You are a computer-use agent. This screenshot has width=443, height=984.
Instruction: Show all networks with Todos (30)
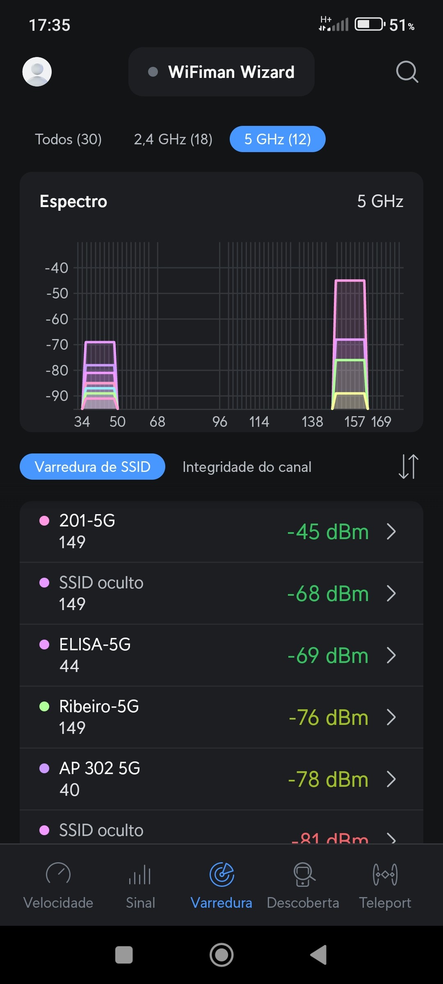point(68,139)
